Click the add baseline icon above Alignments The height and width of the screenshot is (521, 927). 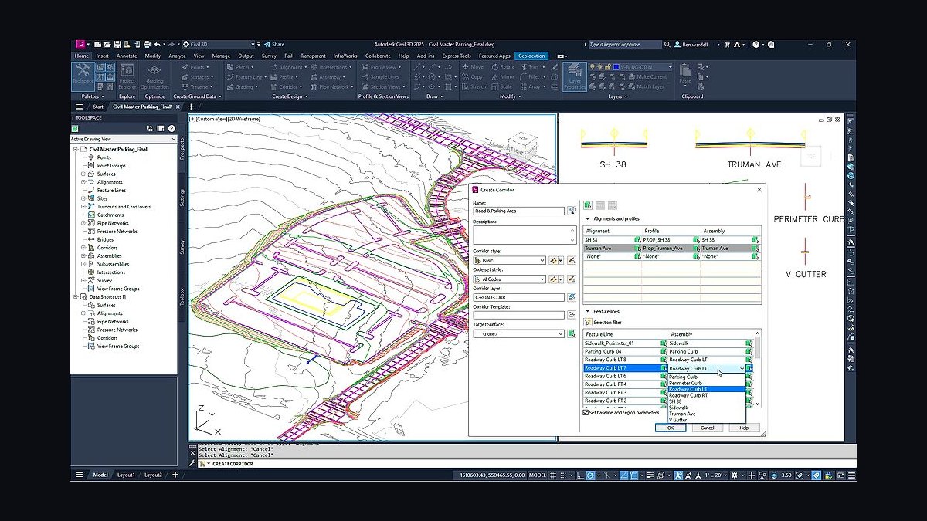point(589,205)
